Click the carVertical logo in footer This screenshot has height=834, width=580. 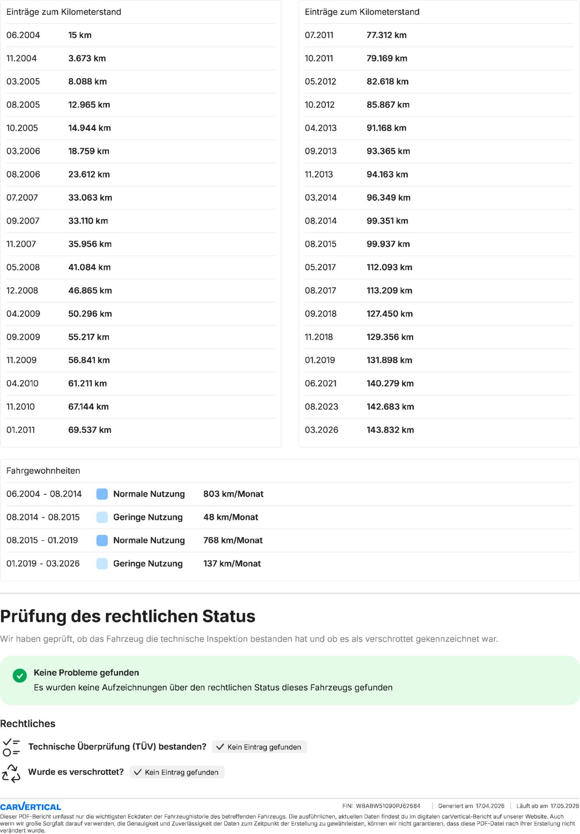[30, 807]
